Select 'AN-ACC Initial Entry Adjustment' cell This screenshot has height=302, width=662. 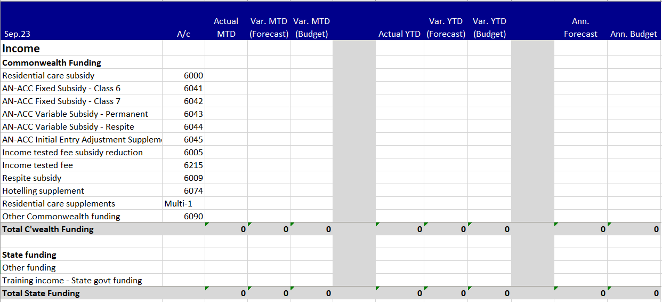coord(81,139)
